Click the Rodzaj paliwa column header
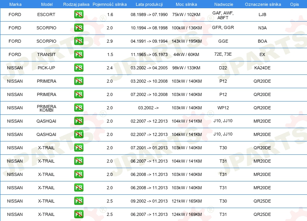307x221 pixels. tap(76, 4)
